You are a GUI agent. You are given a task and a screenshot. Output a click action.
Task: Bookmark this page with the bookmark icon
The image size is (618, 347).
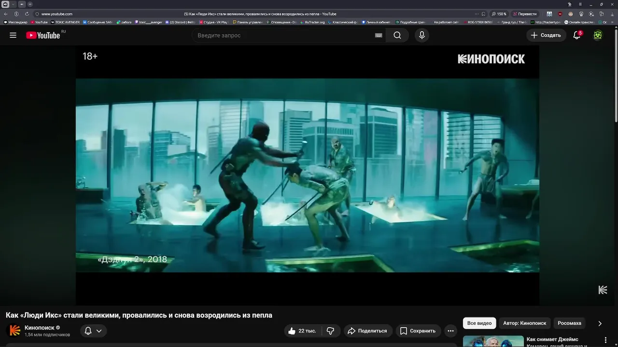click(x=484, y=14)
